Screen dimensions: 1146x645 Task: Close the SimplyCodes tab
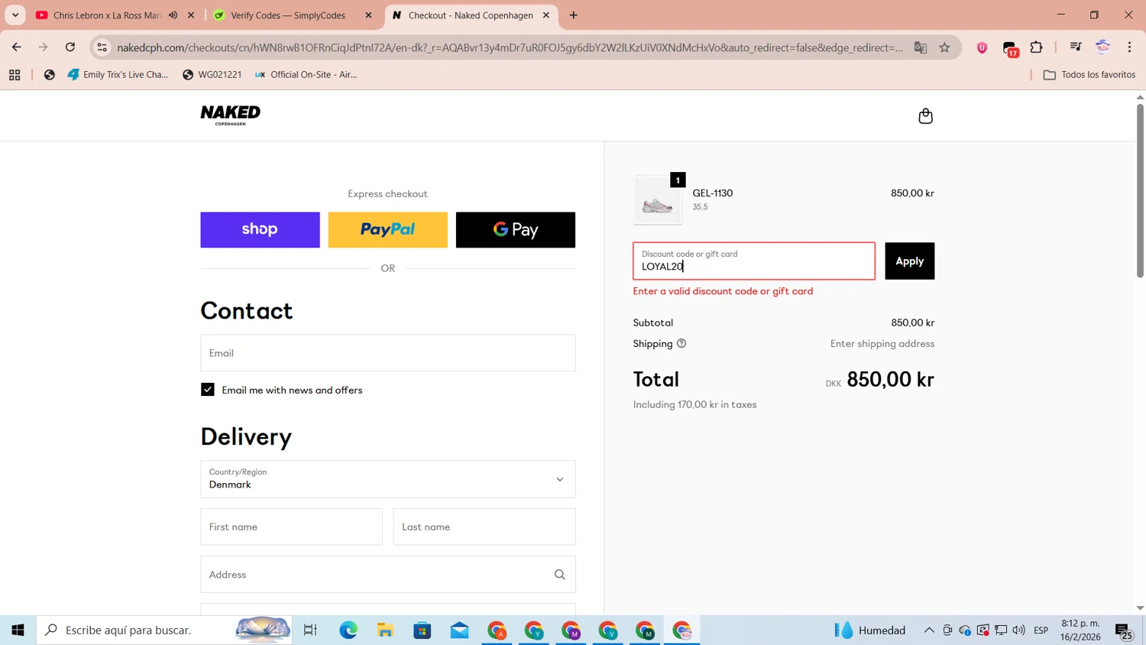click(x=368, y=15)
